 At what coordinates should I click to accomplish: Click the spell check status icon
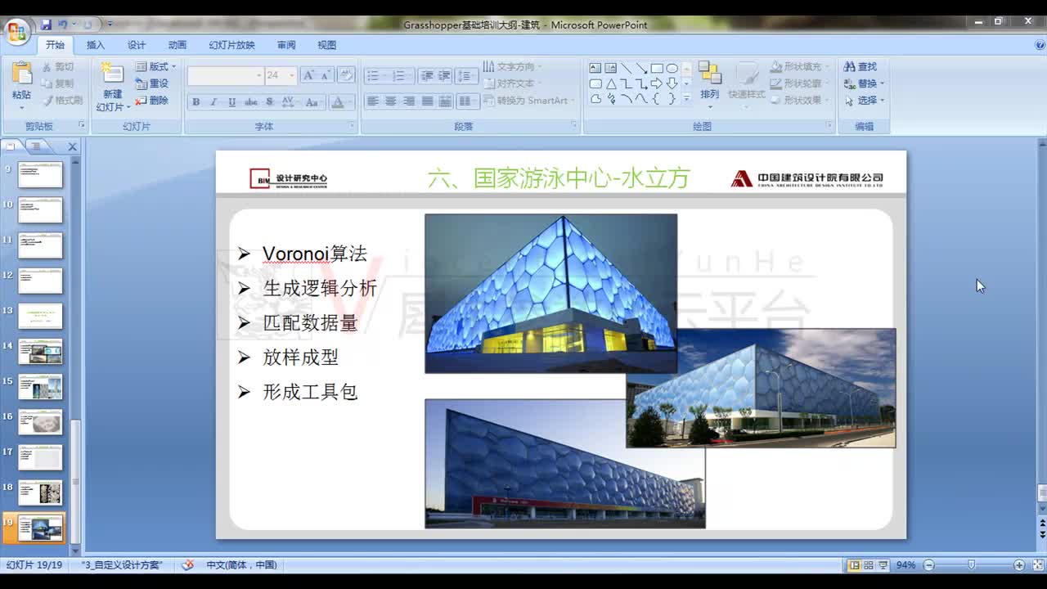pyautogui.click(x=187, y=565)
